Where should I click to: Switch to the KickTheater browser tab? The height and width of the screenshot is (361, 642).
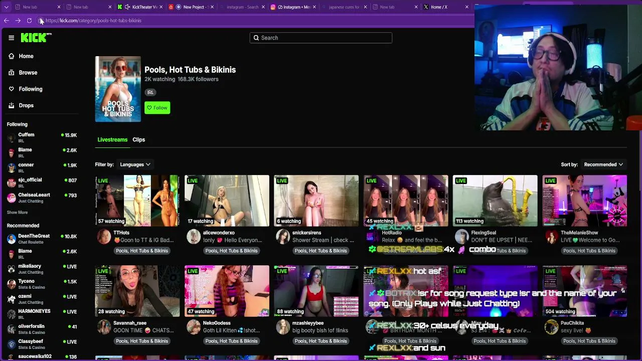tap(140, 7)
